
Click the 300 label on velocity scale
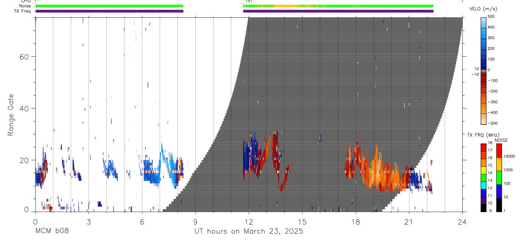click(492, 38)
